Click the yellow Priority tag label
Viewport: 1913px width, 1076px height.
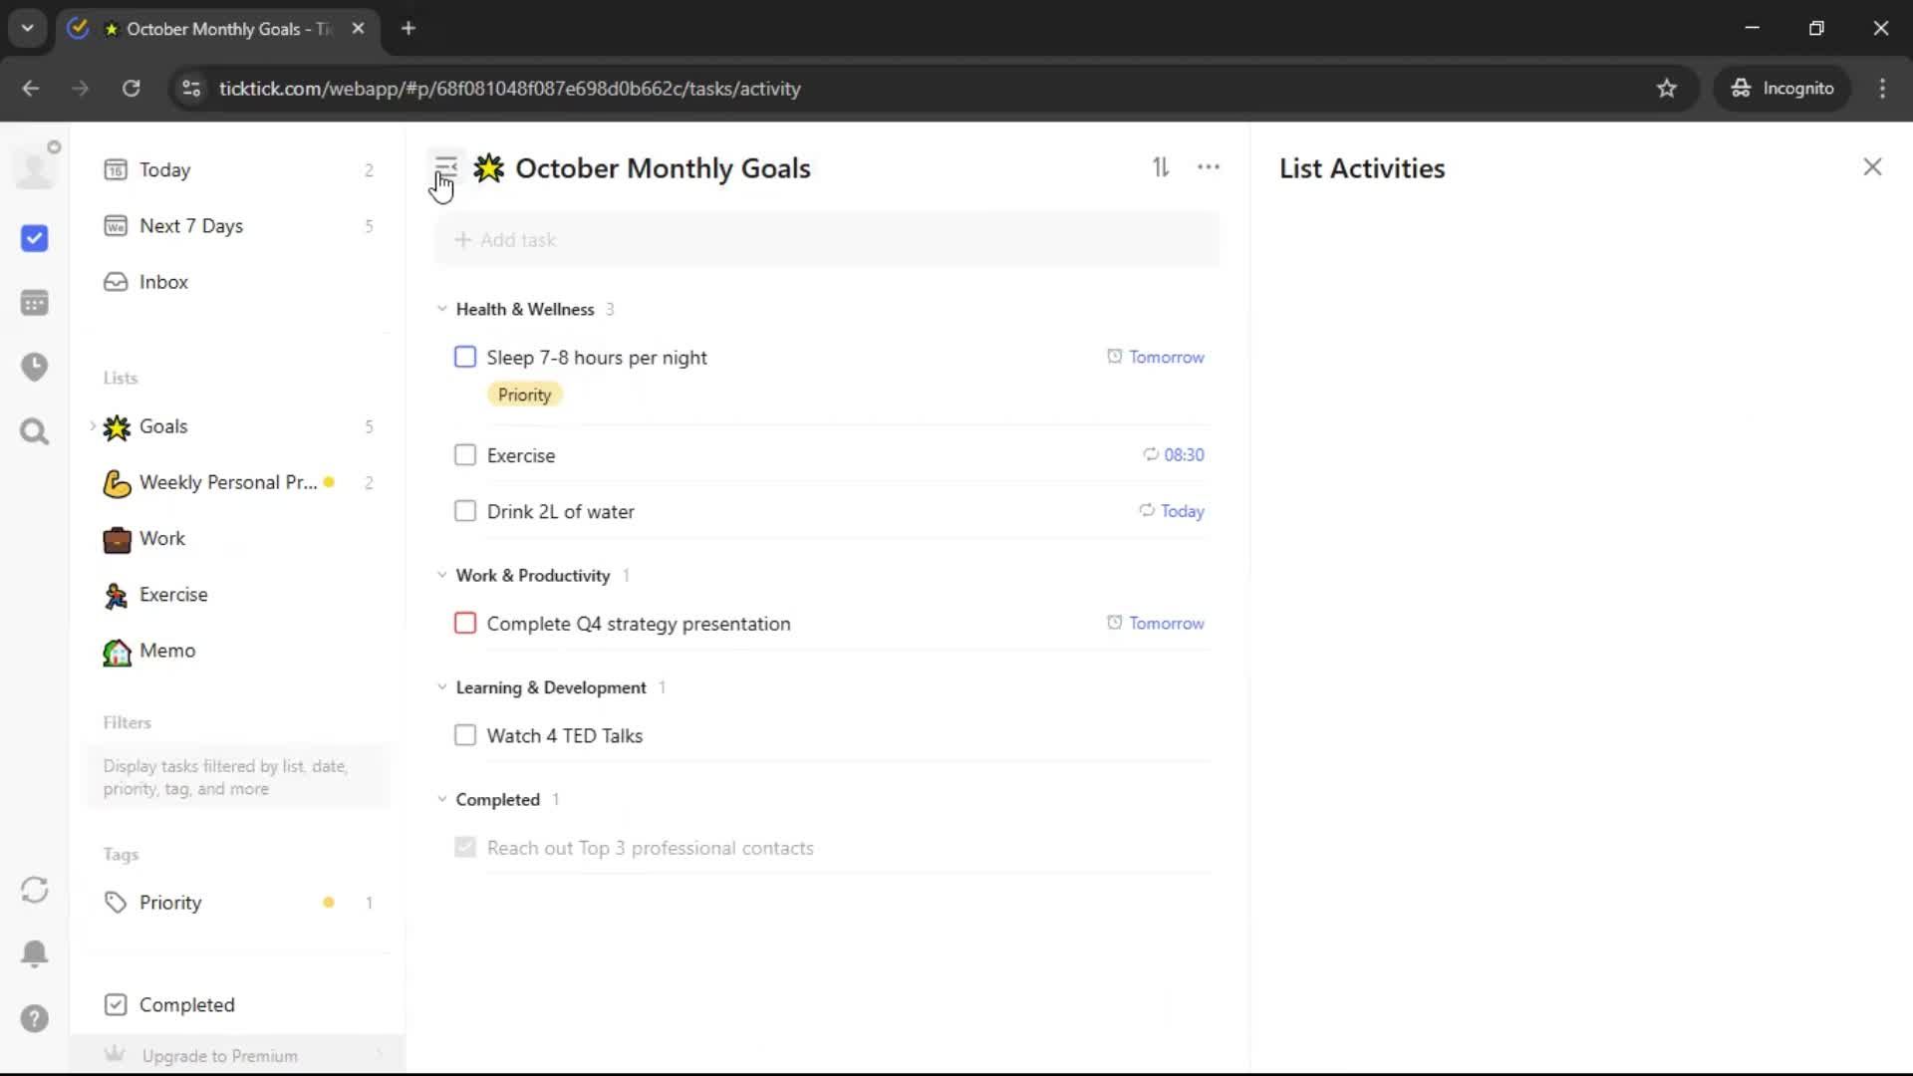coord(524,395)
